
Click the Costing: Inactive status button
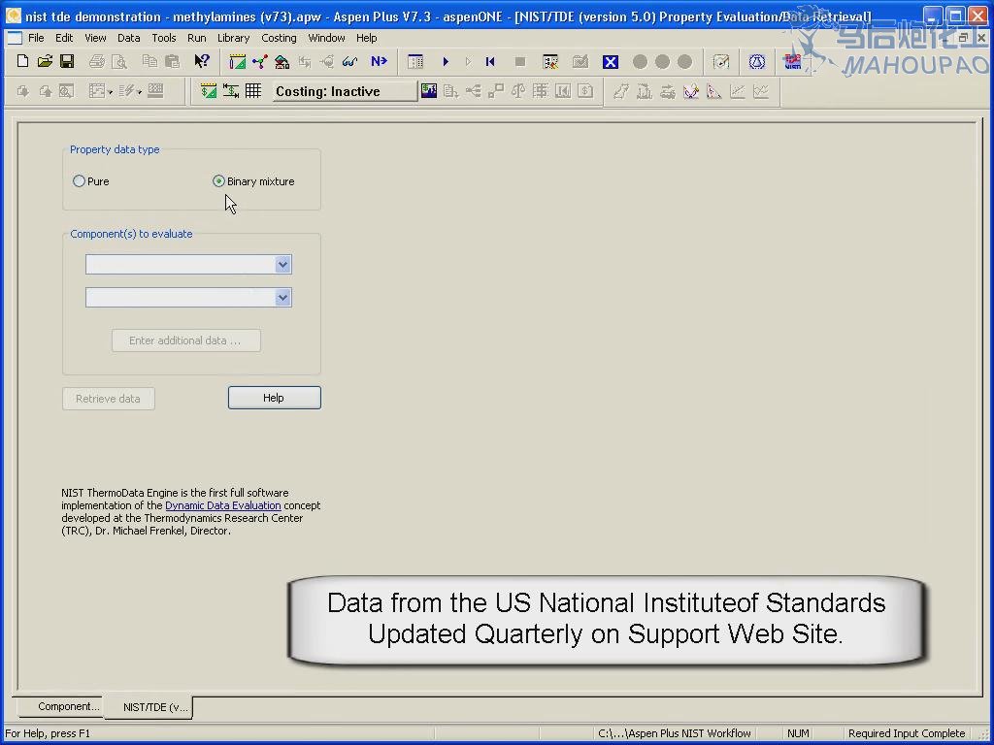tap(346, 91)
